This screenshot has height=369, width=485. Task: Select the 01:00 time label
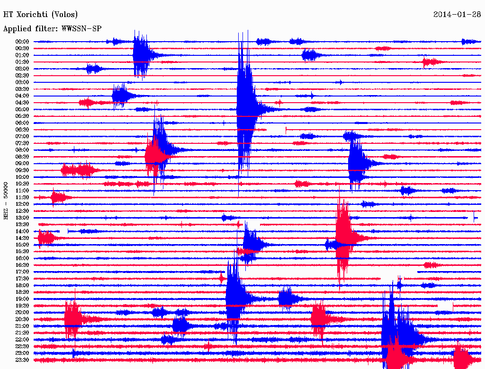pyautogui.click(x=22, y=55)
